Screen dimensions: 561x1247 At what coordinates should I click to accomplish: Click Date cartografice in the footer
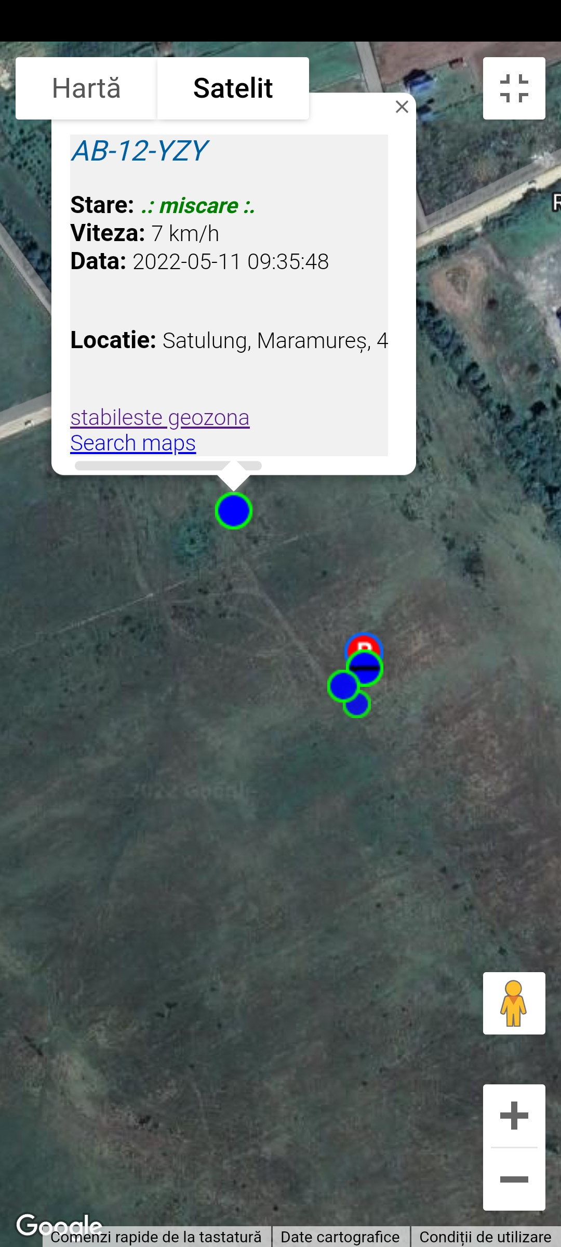[340, 1237]
